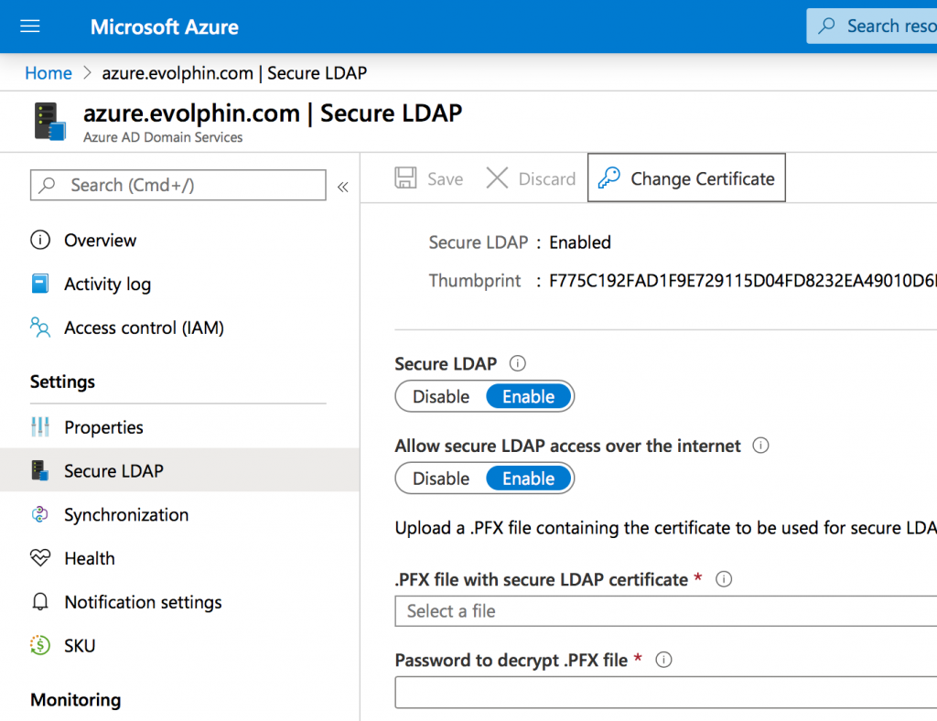Show info for Secure LDAP setting

[518, 363]
